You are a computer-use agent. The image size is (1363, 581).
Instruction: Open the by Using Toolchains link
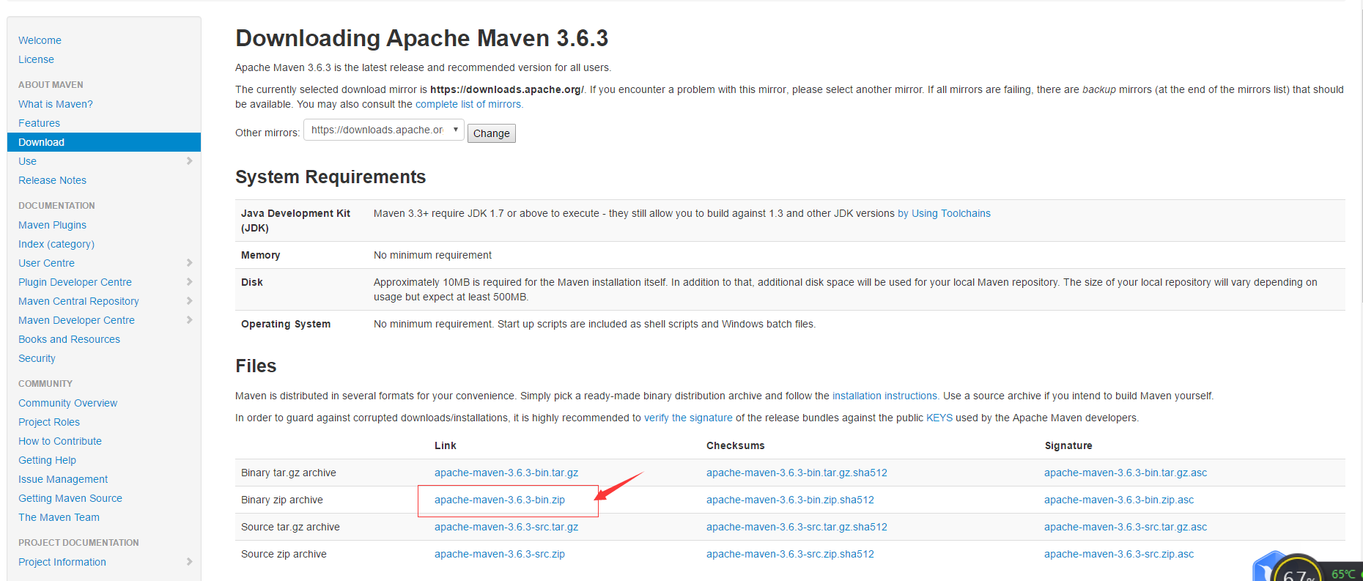point(944,213)
